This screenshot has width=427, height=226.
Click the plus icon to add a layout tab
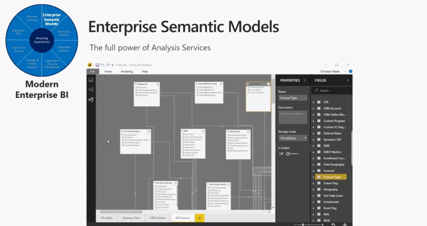pos(199,218)
